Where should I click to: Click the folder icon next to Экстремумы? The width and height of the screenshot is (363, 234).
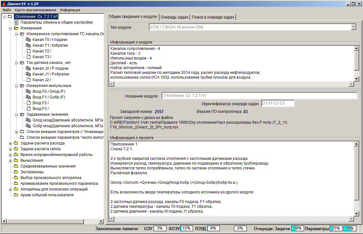click(16, 172)
